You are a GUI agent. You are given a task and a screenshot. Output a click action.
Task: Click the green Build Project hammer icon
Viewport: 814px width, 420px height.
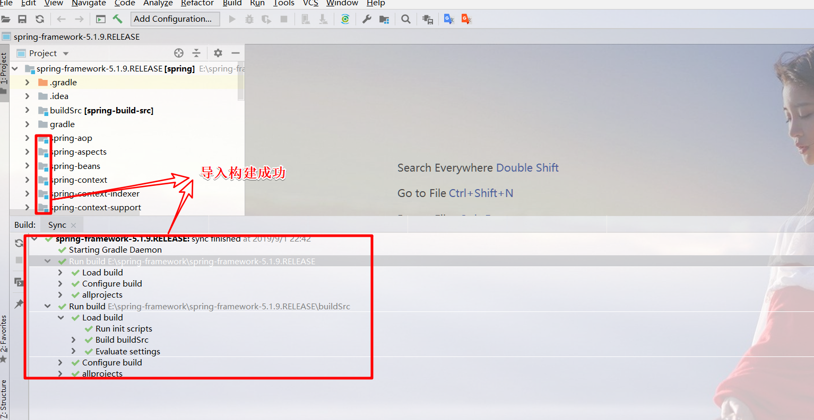coord(117,19)
